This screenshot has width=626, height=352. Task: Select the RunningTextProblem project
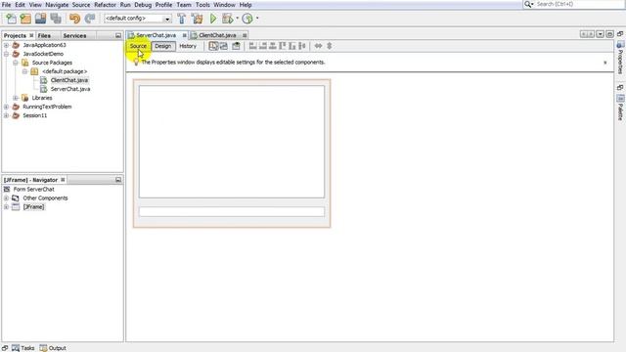(x=47, y=107)
